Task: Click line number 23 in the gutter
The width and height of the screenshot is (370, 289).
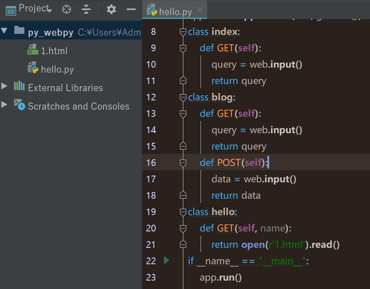Action: tap(151, 277)
